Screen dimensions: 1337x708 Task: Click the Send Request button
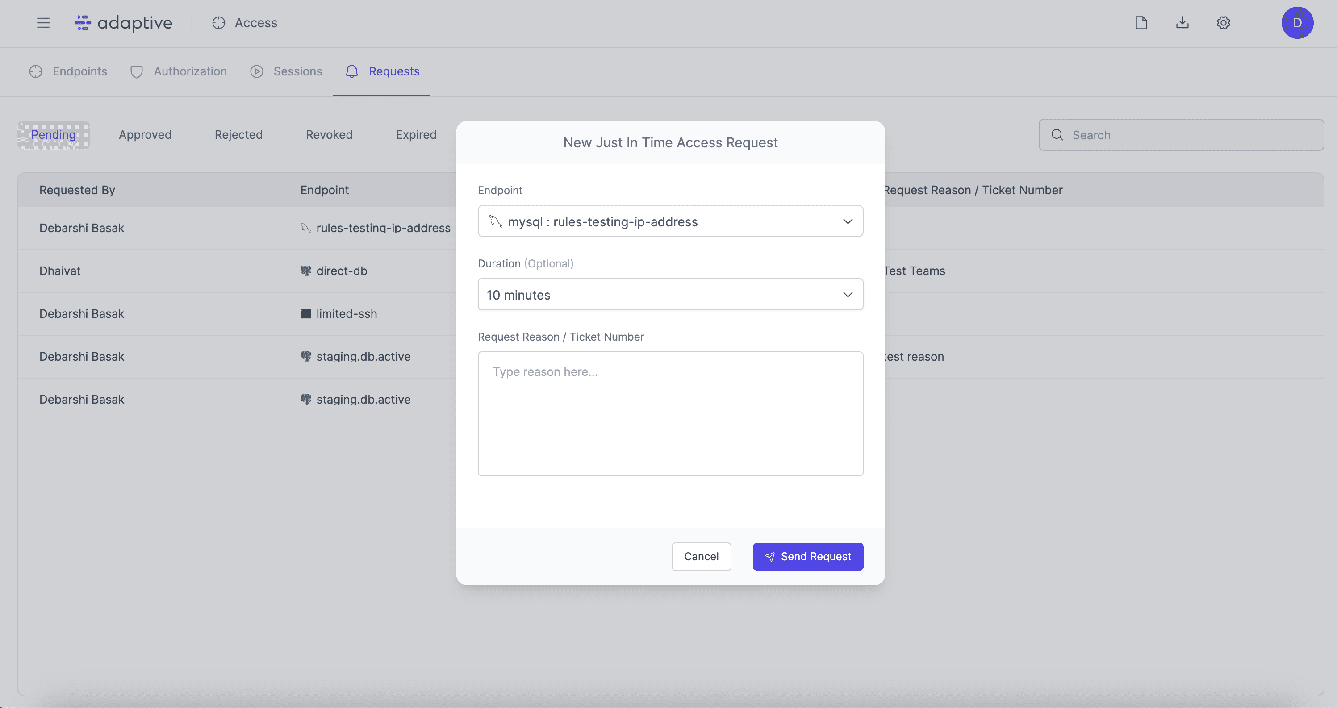click(x=808, y=557)
